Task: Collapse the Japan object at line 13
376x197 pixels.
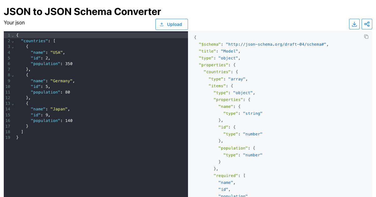Action: point(13,104)
